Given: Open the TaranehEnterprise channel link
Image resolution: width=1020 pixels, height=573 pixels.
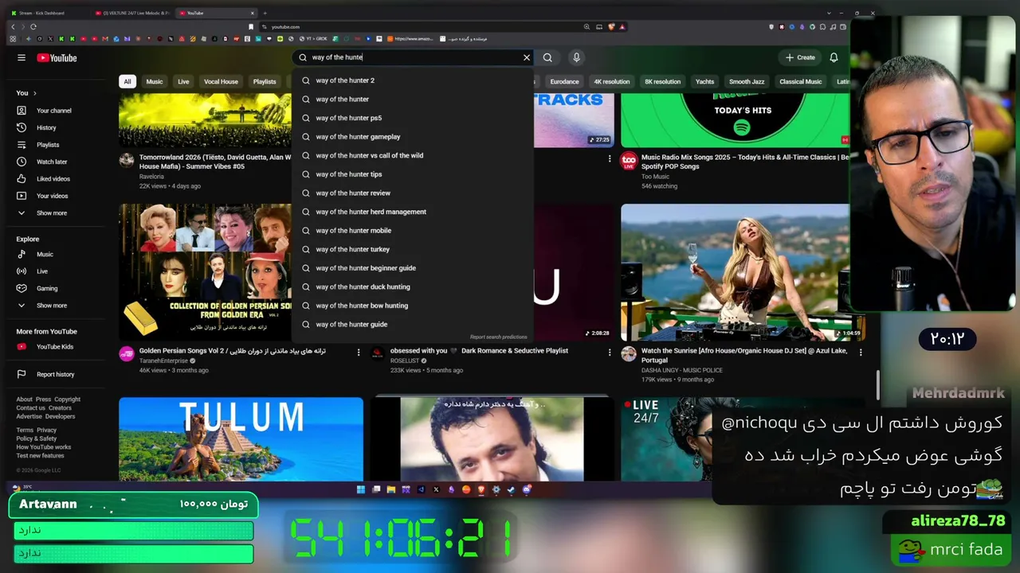Looking at the screenshot, I should point(163,361).
